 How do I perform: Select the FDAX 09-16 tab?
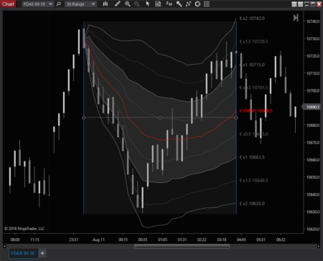23,253
